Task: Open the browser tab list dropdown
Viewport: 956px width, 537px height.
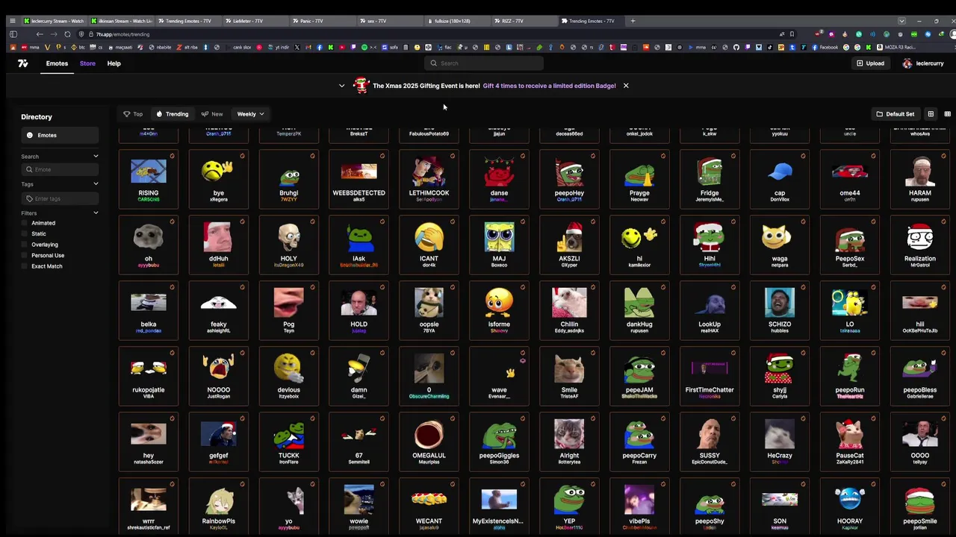Action: (x=901, y=21)
